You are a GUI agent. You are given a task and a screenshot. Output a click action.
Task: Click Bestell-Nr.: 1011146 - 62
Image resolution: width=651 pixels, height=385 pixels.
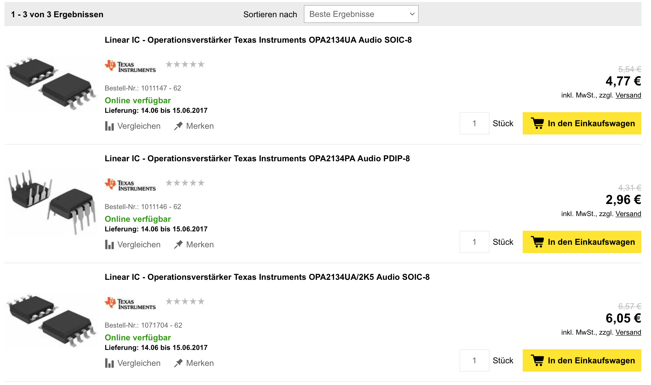143,207
